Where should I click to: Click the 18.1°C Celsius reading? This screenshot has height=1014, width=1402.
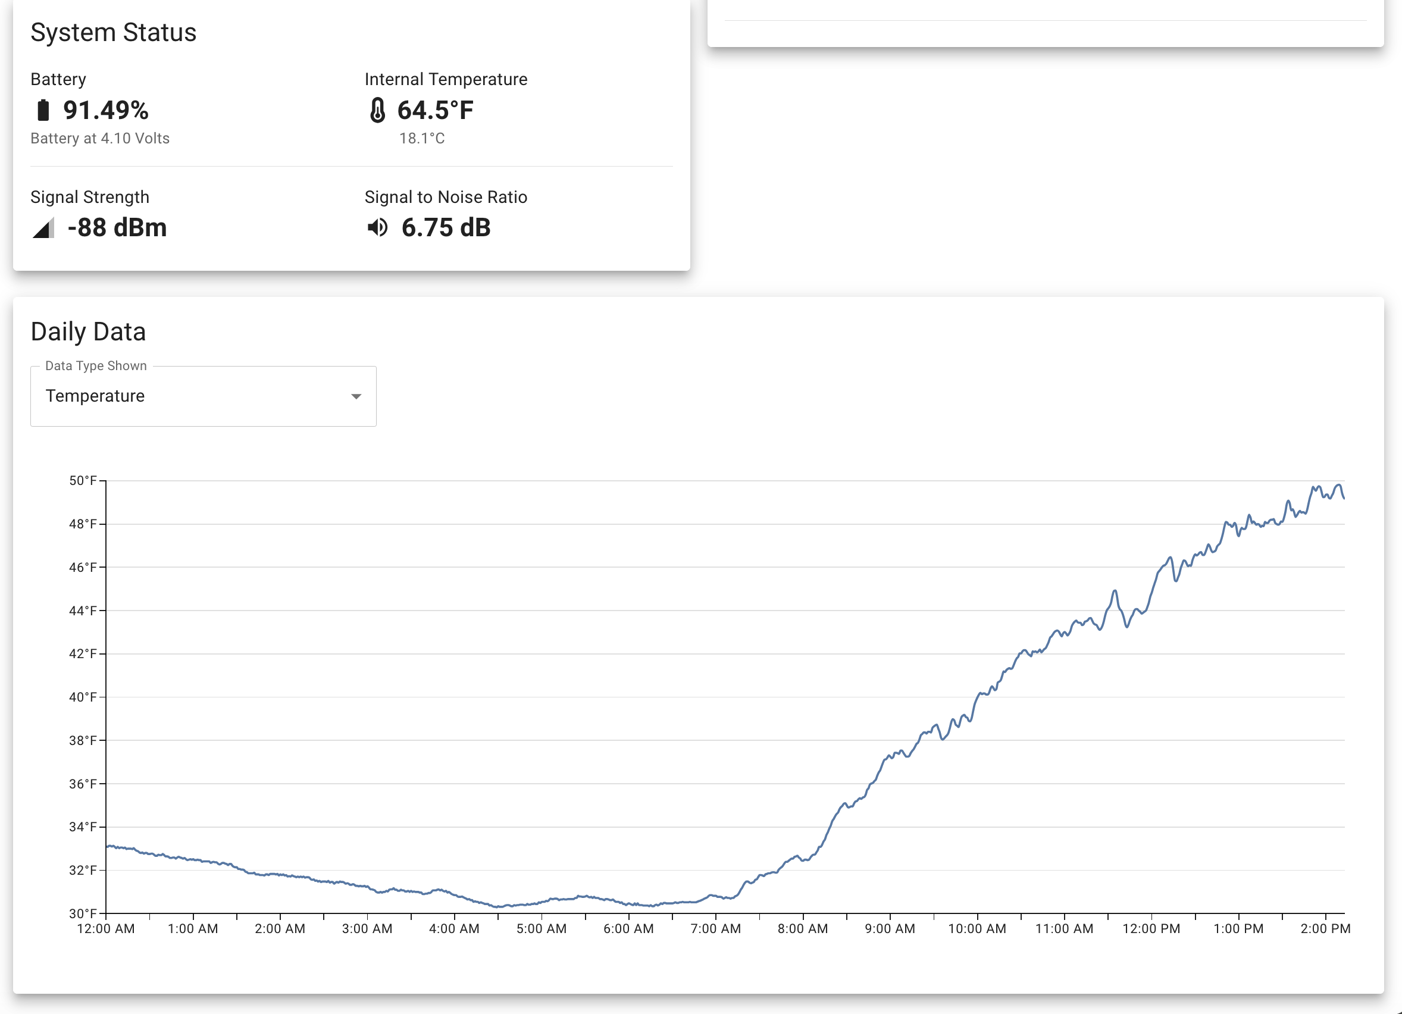coord(421,139)
